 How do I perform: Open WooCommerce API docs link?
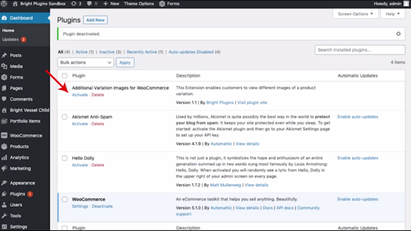pyautogui.click(x=285, y=208)
